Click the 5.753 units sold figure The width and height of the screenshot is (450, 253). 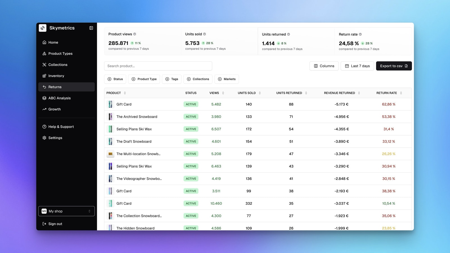[192, 43]
